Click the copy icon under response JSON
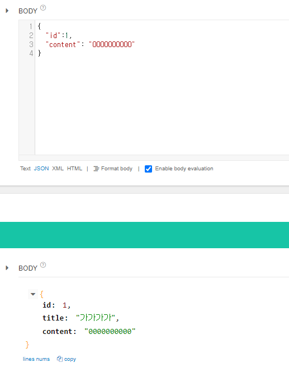The height and width of the screenshot is (381, 289). click(60, 359)
